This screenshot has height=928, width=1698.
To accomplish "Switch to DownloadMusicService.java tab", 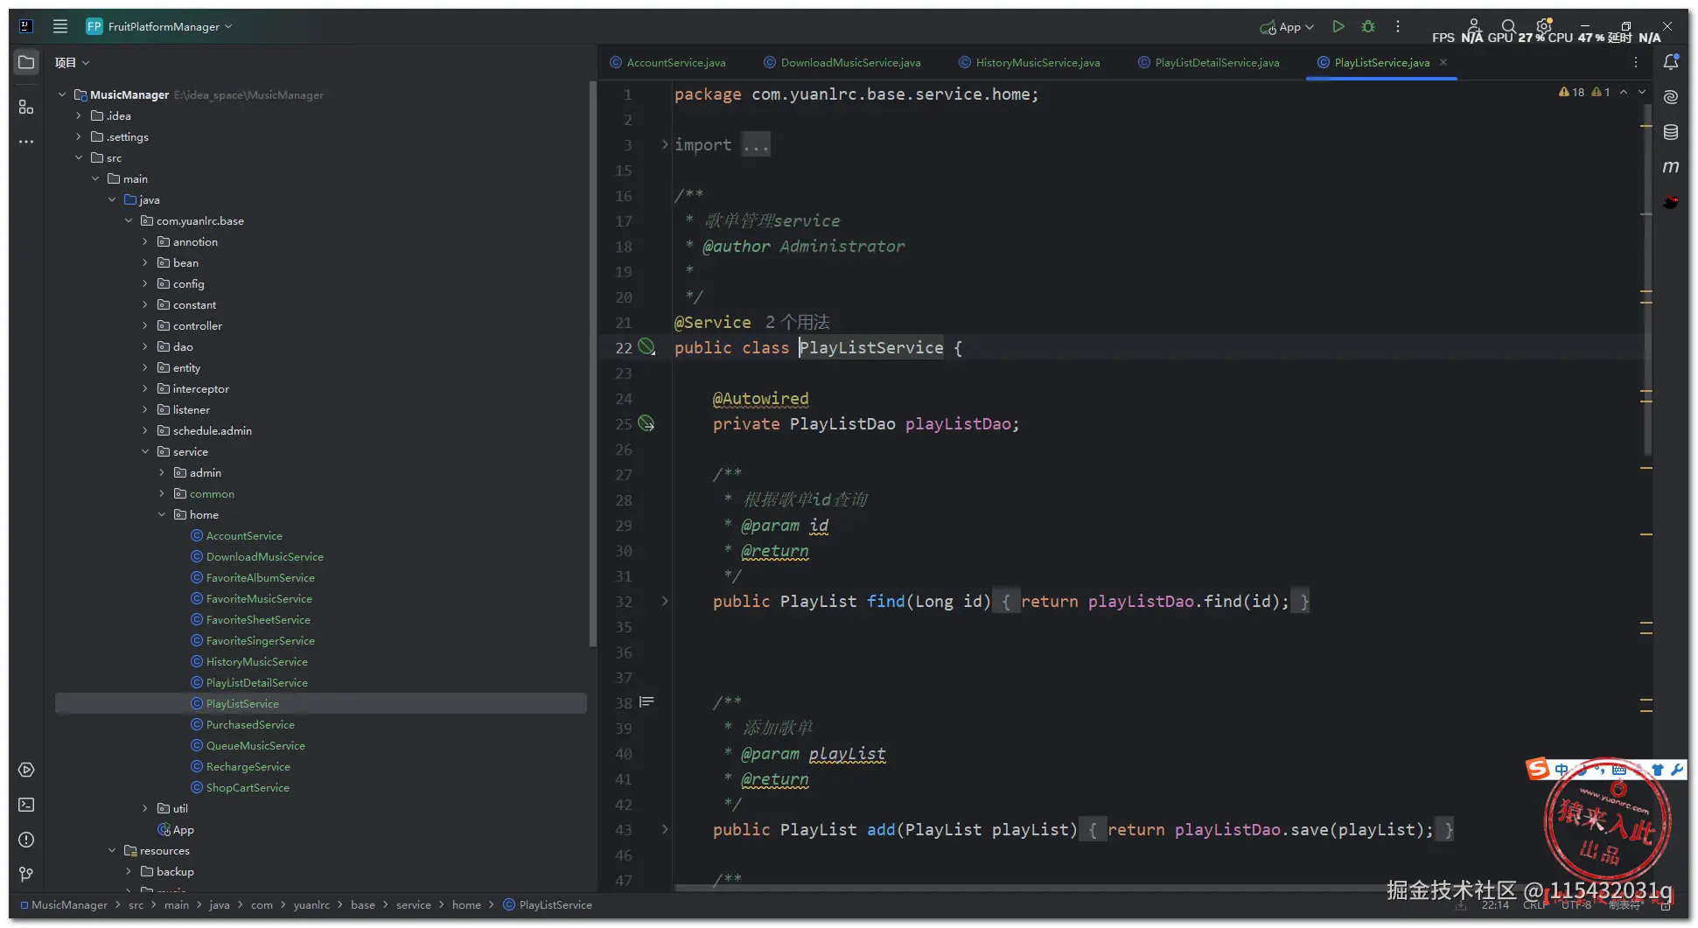I will (842, 62).
